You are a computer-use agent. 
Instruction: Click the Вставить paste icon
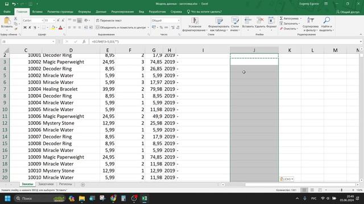pyautogui.click(x=7, y=21)
